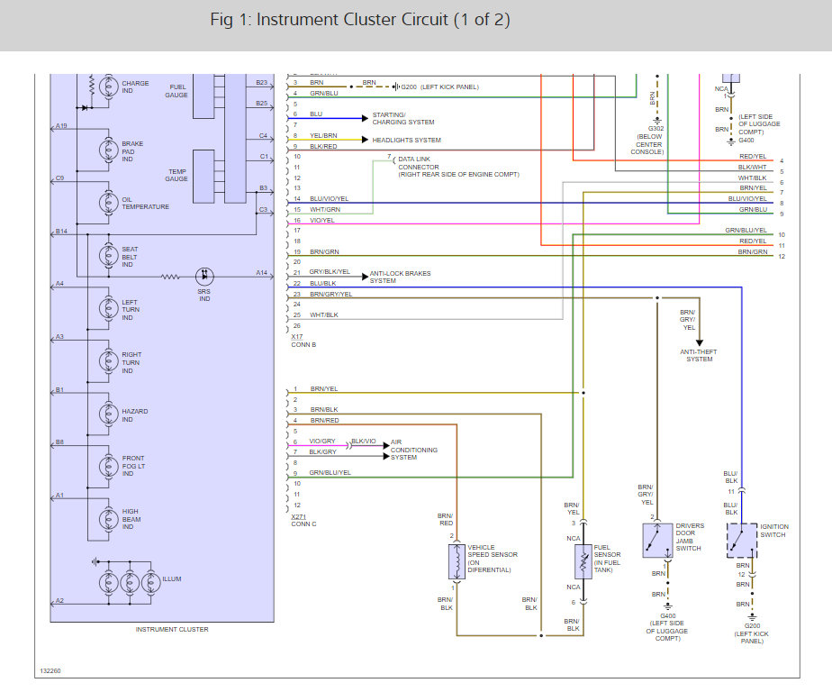Click the A19 terminal label
This screenshot has height=692, width=832.
61,126
